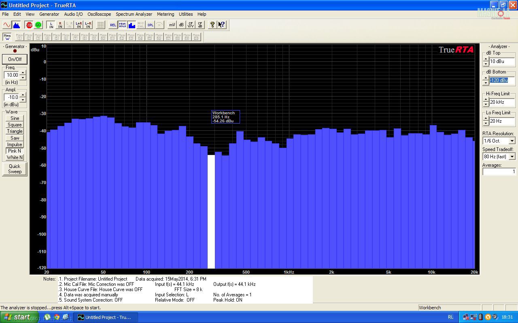Decrease the dB Bottom value with the down arrow

(486, 83)
